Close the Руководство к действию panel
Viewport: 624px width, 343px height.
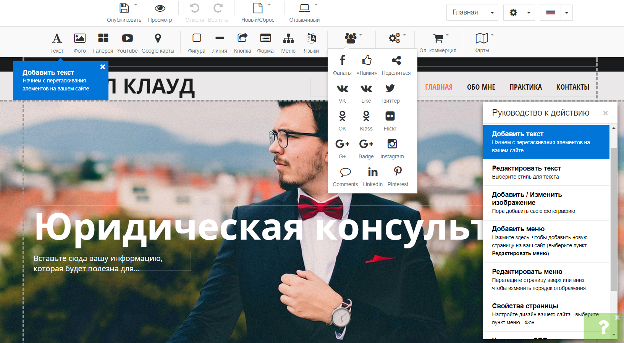pos(605,113)
